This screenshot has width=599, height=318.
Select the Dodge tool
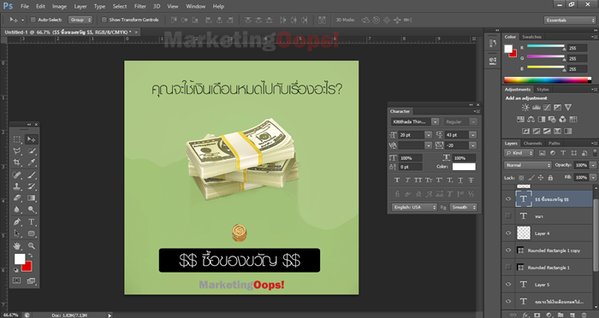[x=32, y=209]
